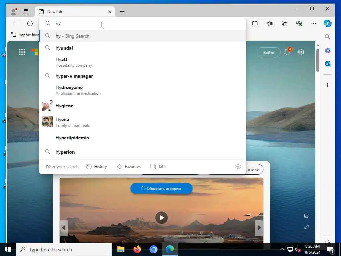Open the Windows Start menu
The height and width of the screenshot is (256, 341).
pos(8,249)
